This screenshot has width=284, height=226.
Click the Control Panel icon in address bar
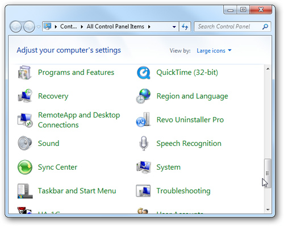click(47, 26)
